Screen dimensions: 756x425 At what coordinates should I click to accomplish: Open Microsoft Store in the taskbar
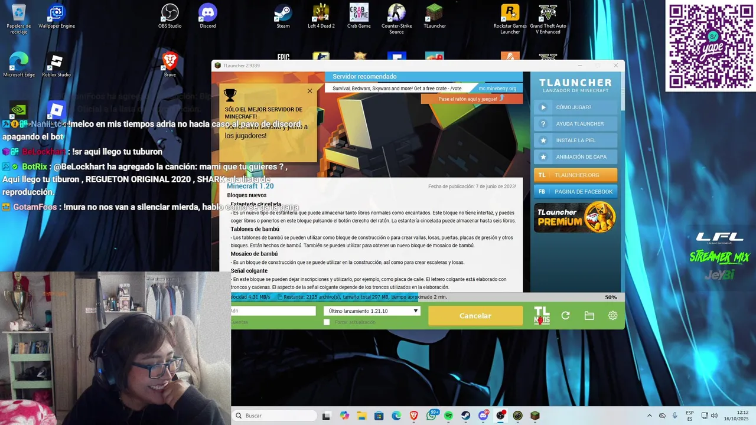point(379,416)
